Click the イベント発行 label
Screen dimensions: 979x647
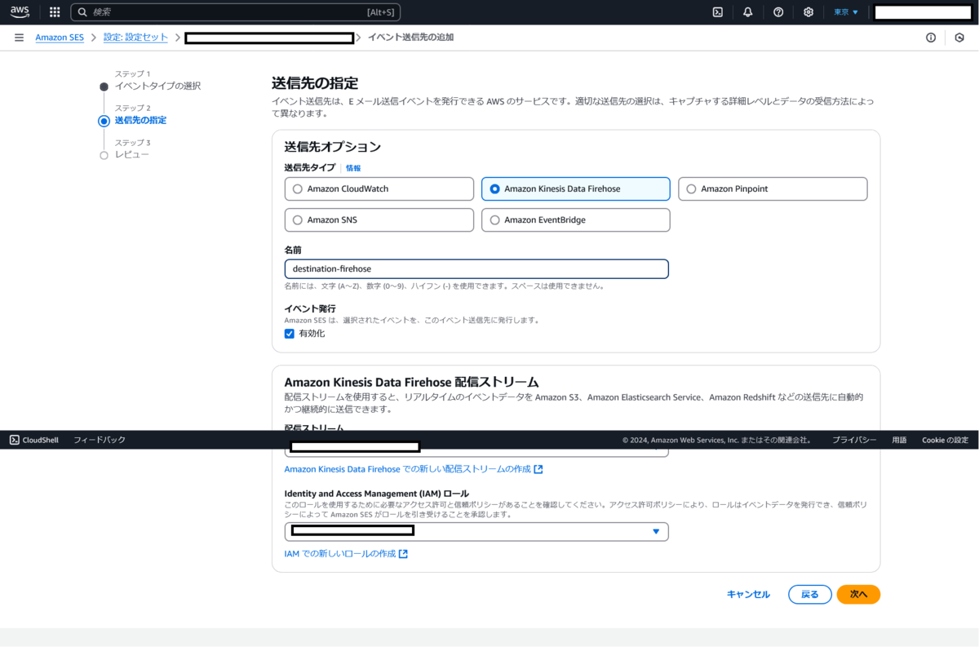(x=310, y=308)
